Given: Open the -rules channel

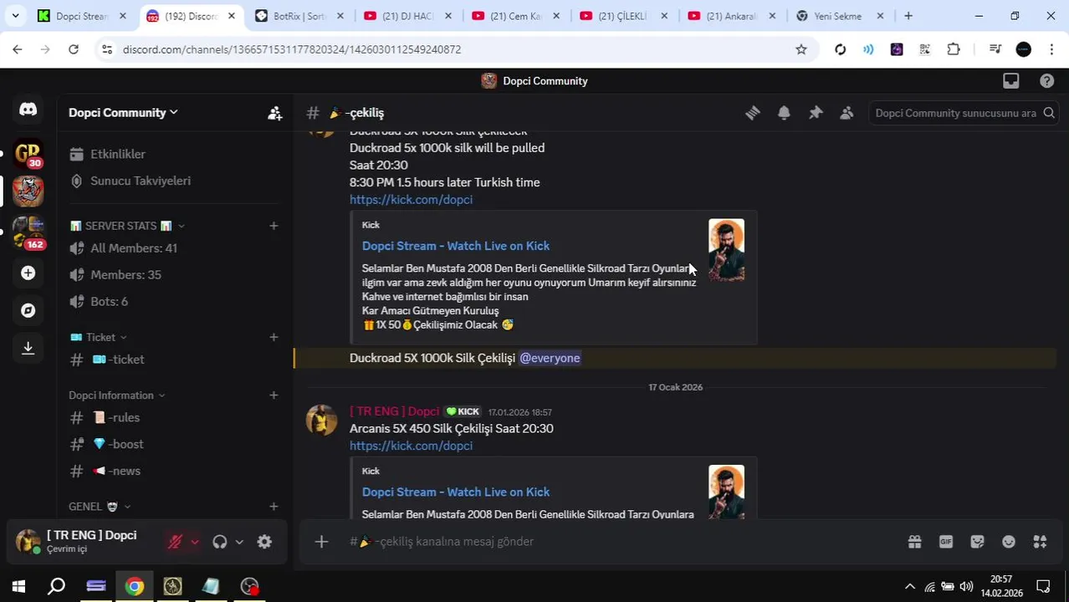Looking at the screenshot, I should [x=174, y=418].
